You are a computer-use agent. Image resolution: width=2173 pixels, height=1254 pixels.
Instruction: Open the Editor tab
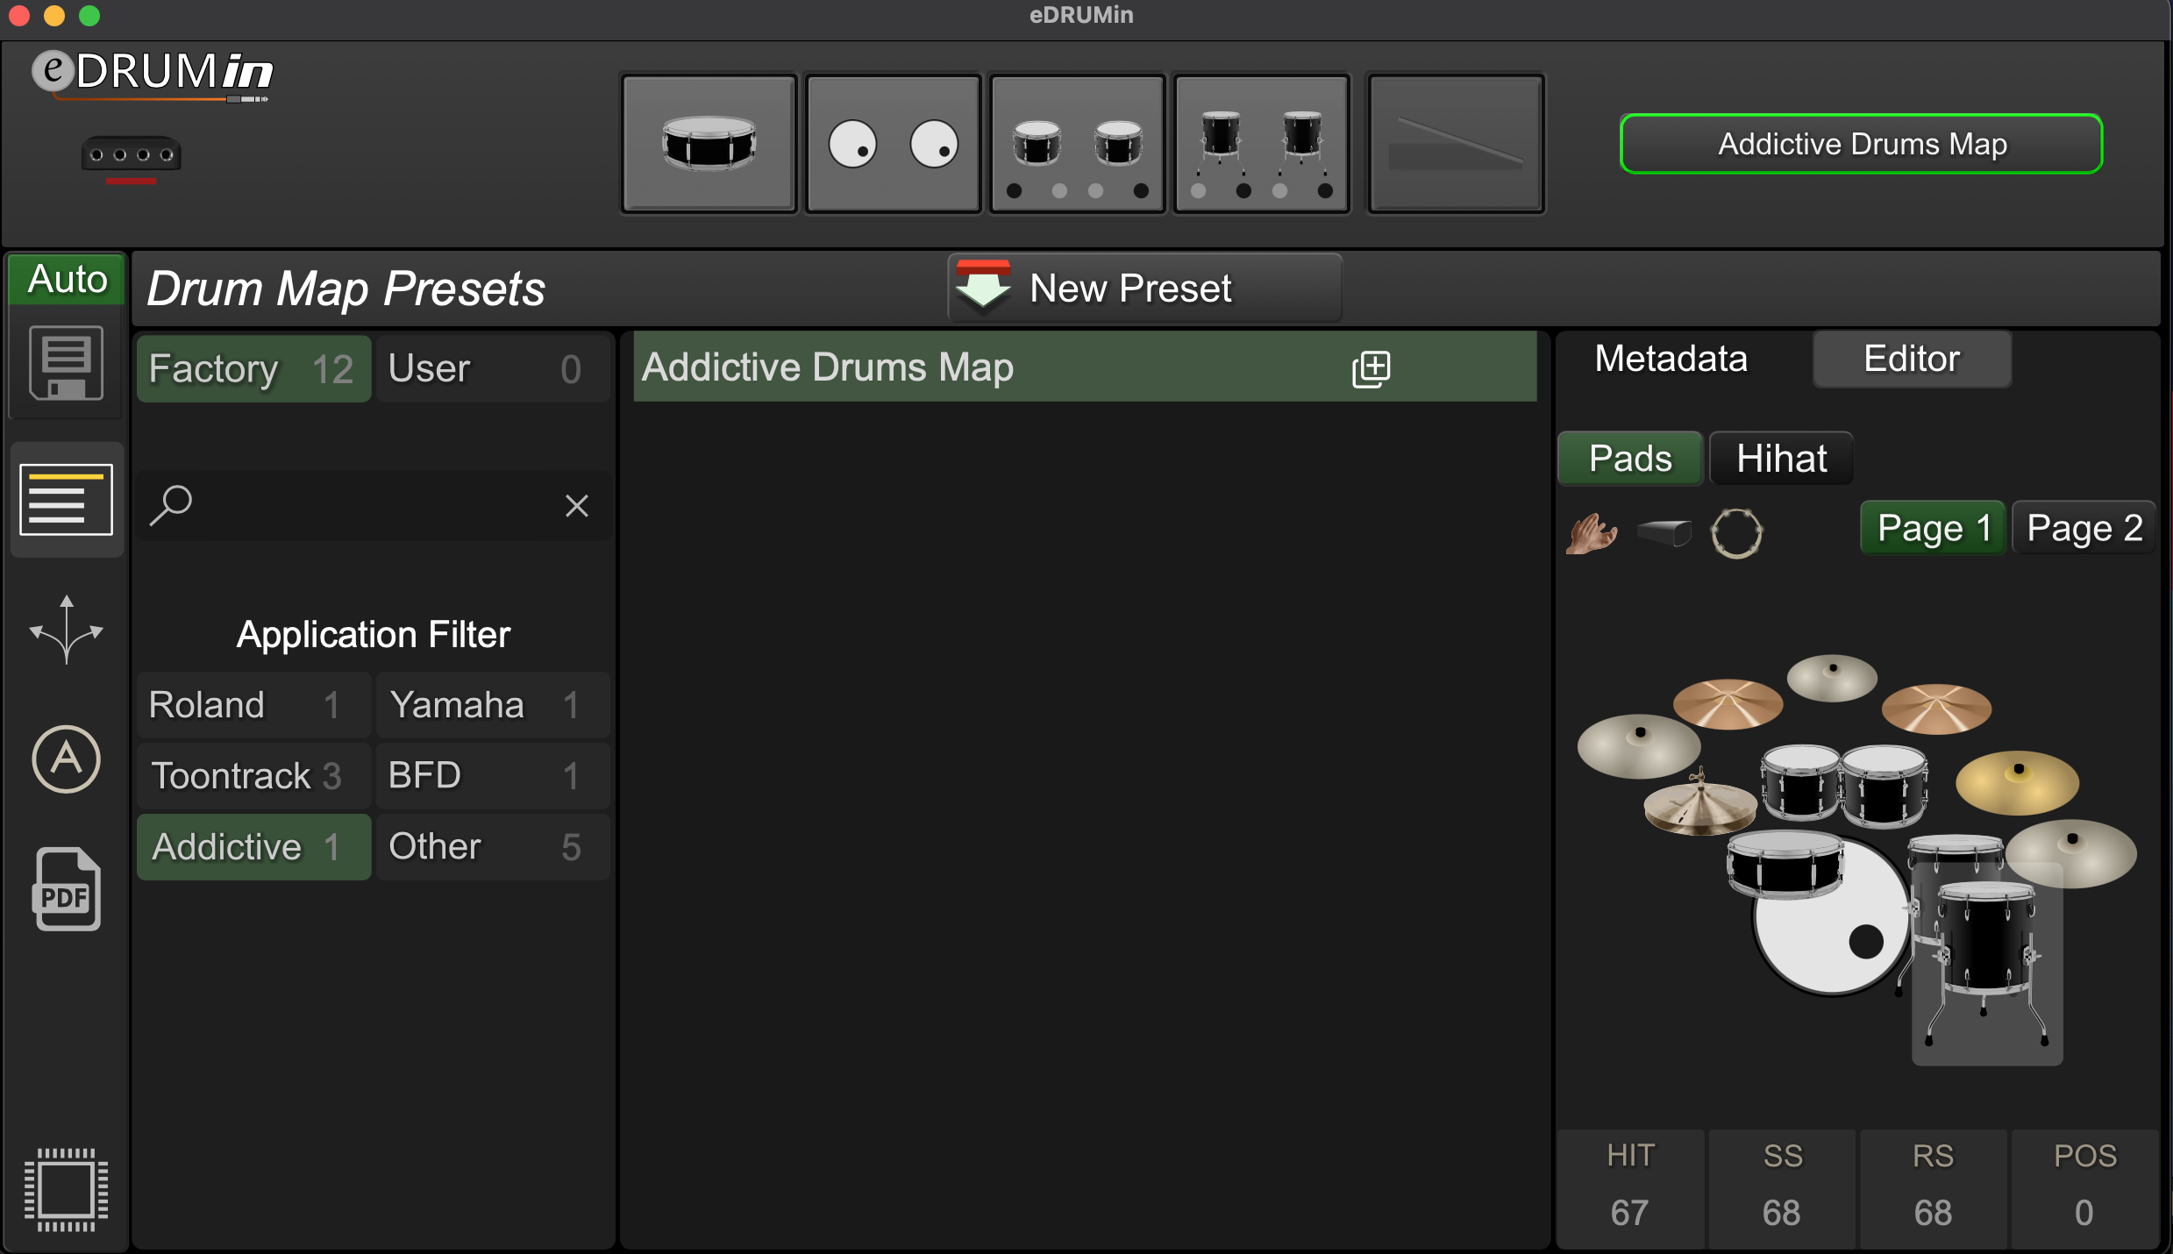click(x=1912, y=359)
